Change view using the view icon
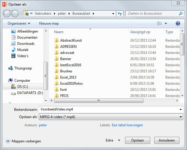 tap(160, 23)
